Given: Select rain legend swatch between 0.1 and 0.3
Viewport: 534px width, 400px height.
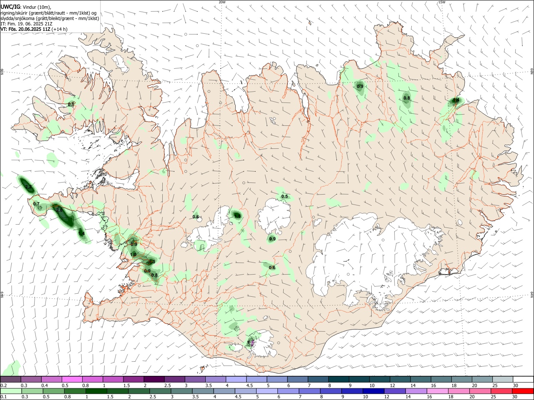Looking at the screenshot, I should [x=11, y=391].
